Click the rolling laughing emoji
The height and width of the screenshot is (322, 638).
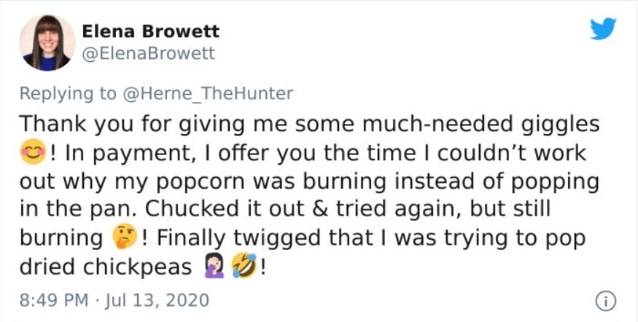click(x=244, y=267)
